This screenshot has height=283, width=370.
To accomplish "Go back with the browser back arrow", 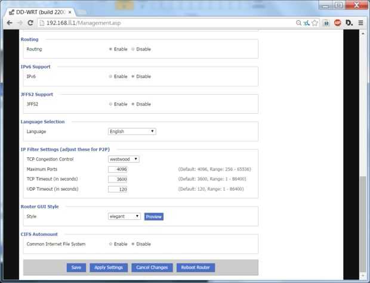I will [x=10, y=23].
